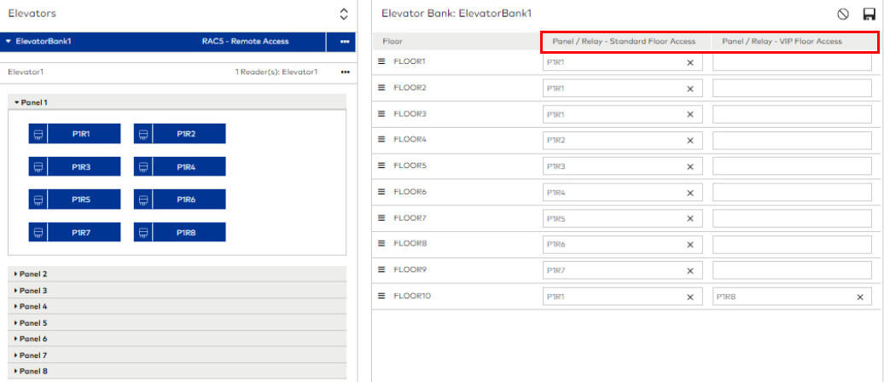Screen dimensions: 884x382
Task: Clear P1R1 relay from FLOOR1 row
Action: (690, 62)
